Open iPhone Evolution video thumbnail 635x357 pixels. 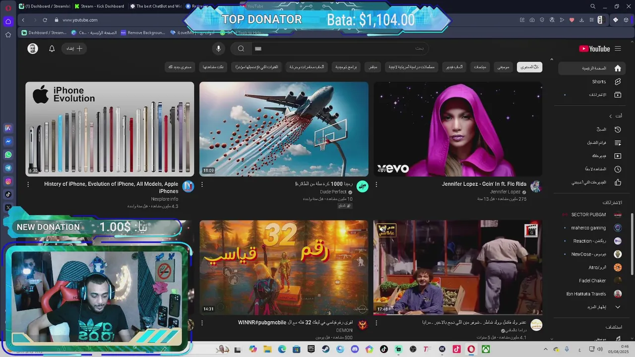coord(110,129)
